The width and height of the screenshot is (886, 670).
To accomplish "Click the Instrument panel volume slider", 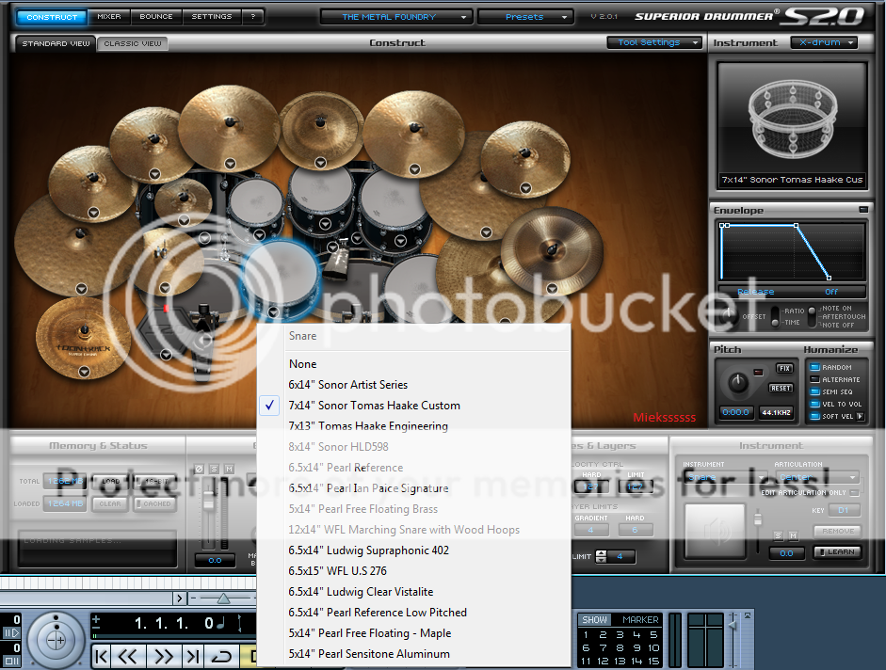I will (758, 518).
